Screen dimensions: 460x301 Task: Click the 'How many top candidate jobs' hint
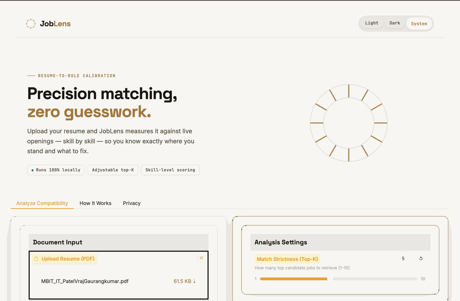tap(302, 268)
